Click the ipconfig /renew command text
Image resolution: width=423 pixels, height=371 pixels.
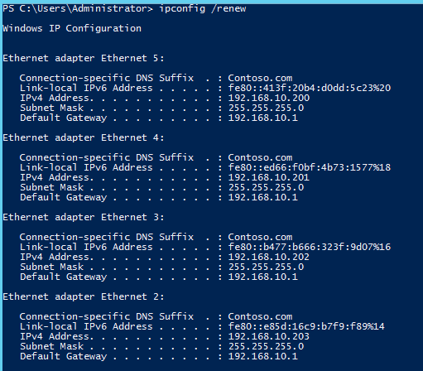(x=203, y=9)
